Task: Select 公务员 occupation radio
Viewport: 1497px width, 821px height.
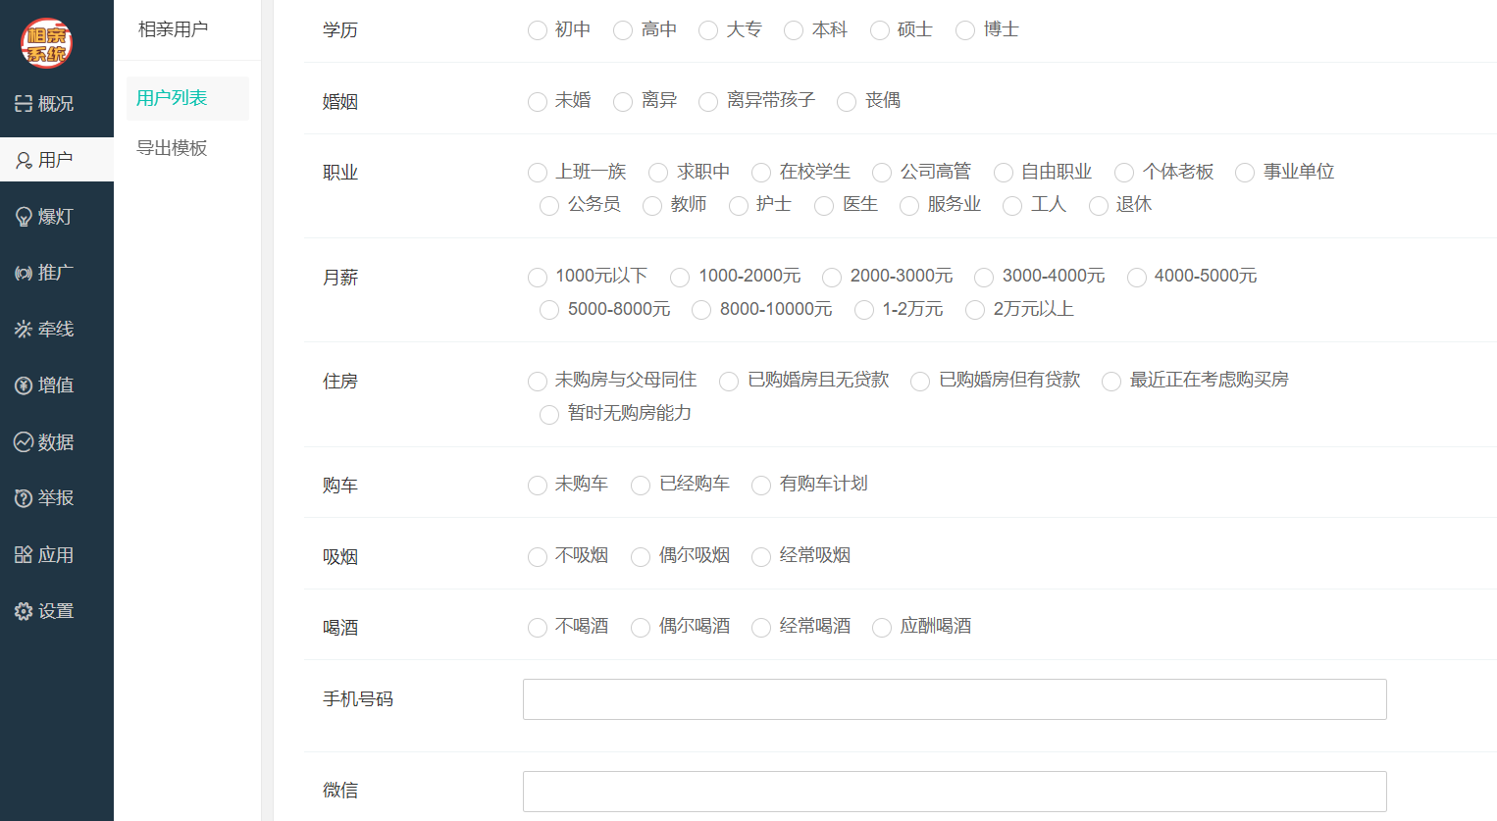Action: coord(549,205)
